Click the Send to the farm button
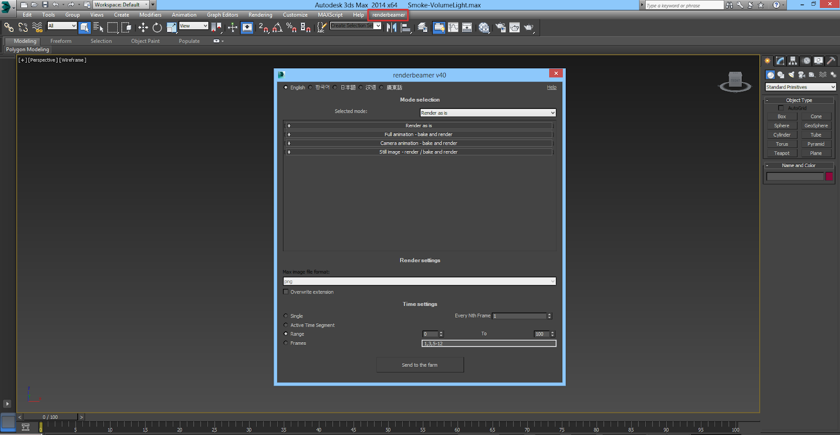 (x=420, y=365)
